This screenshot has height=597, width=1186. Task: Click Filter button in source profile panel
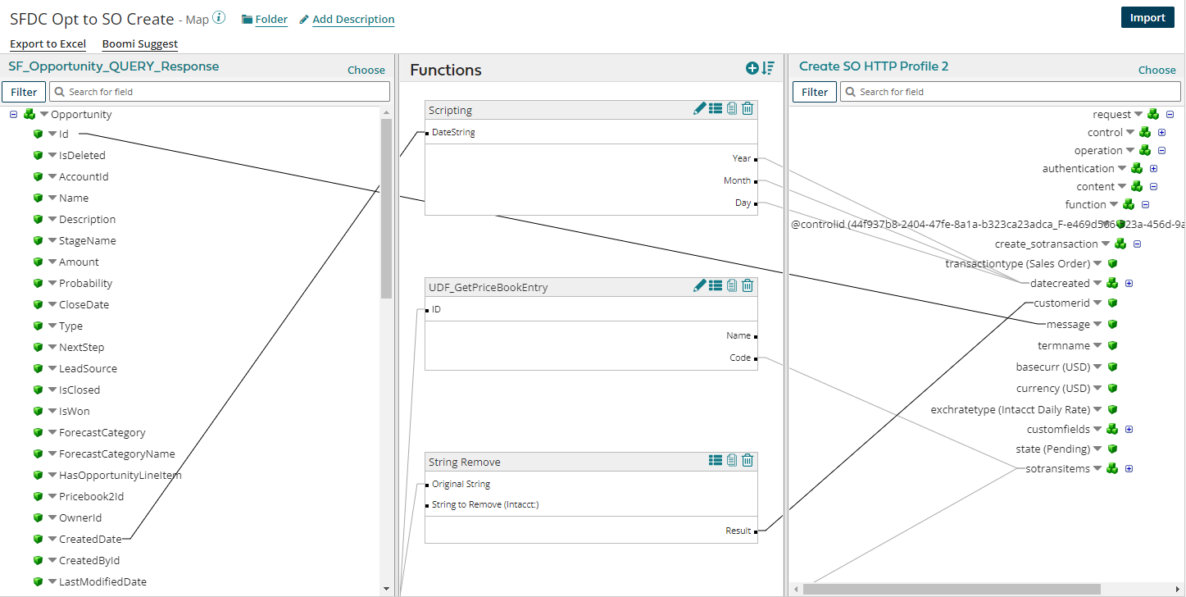coord(24,92)
